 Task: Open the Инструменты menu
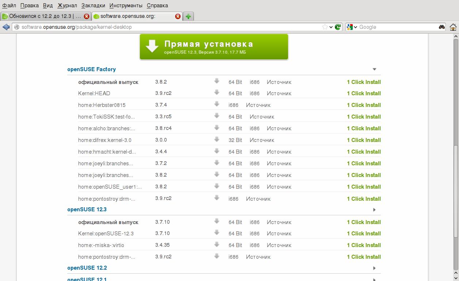126,5
